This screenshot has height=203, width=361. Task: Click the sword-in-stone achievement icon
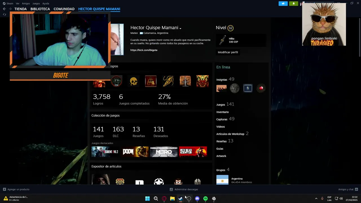pyautogui.click(x=185, y=81)
